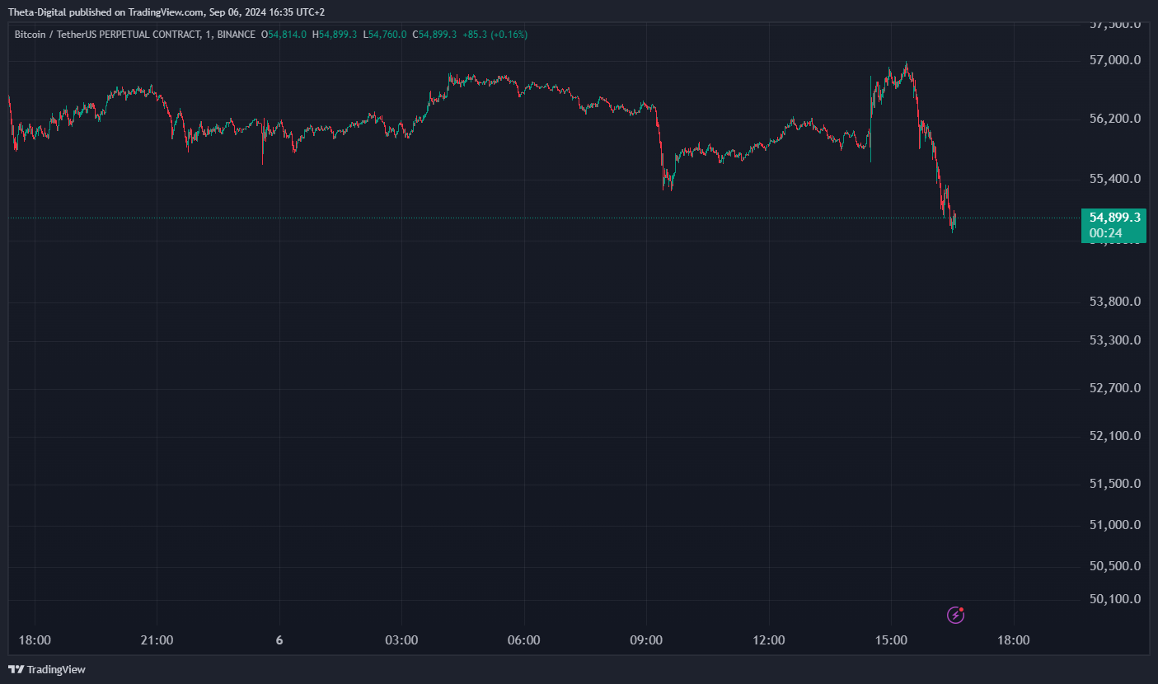Click the 51,500.0 price axis label
Image resolution: width=1158 pixels, height=684 pixels.
click(1115, 484)
